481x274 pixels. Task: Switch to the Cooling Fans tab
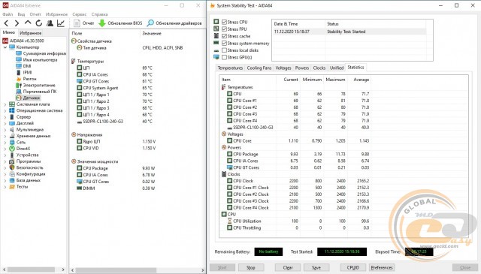(259, 68)
